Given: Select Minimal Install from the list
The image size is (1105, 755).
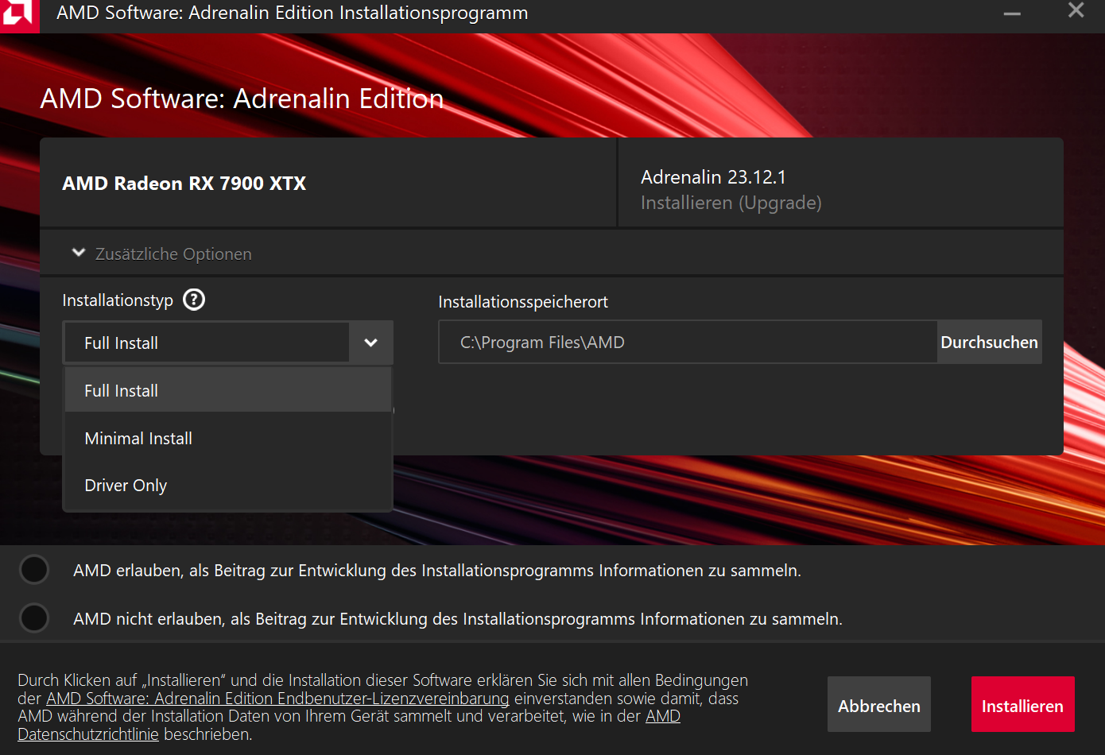Looking at the screenshot, I should pos(138,438).
